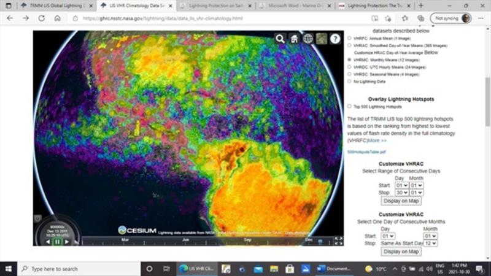Pause the globe animation
This screenshot has width=491, height=276.
click(57, 242)
